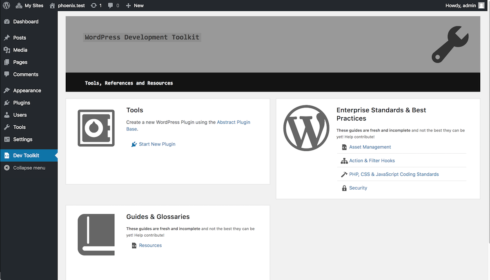Open the comments bubble icon in admin bar
490x280 pixels.
pos(111,6)
